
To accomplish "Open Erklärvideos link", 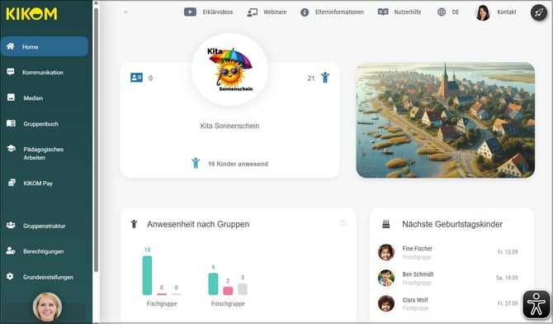I will 218,12.
